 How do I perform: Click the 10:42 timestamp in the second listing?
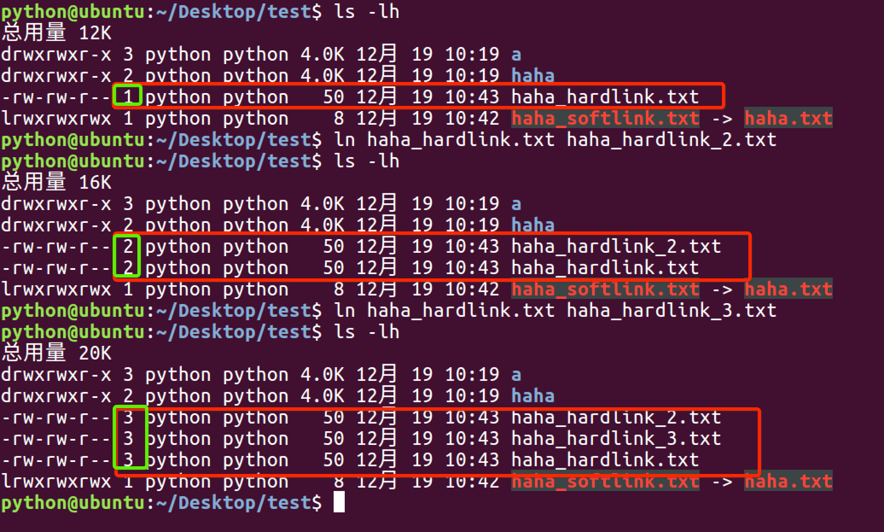(x=472, y=289)
